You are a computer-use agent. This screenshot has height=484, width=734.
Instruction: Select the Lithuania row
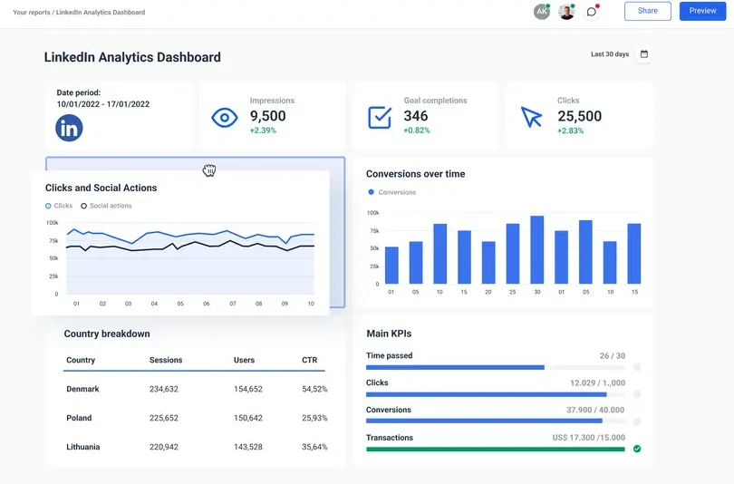(196, 447)
